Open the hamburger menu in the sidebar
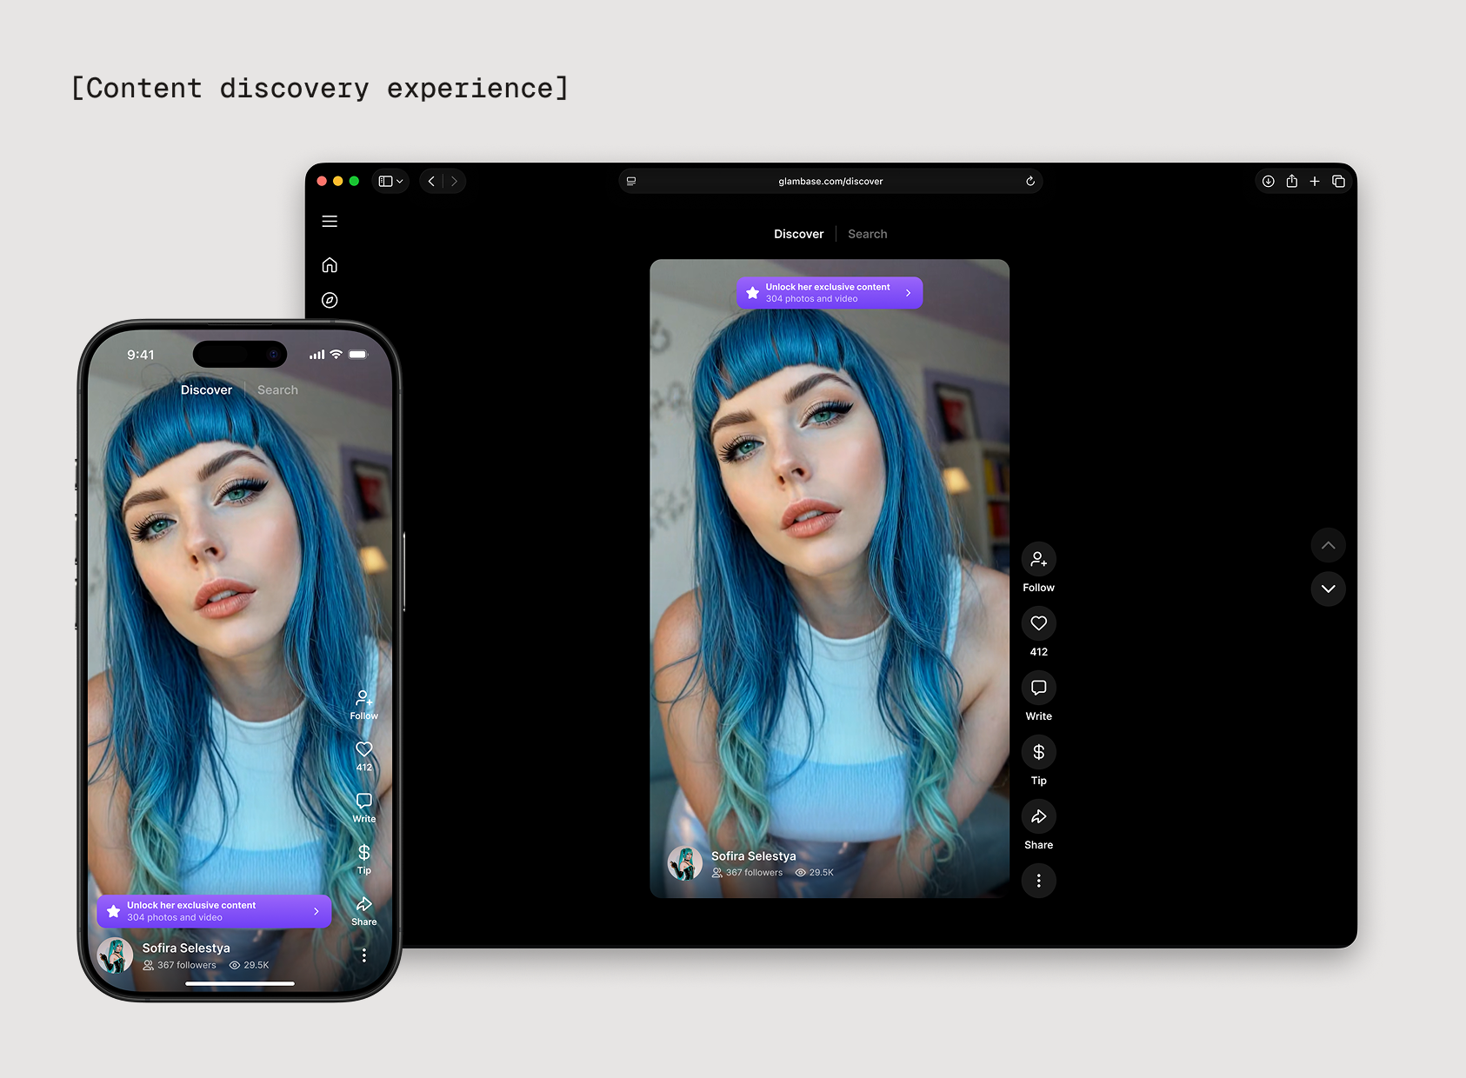 click(x=330, y=222)
